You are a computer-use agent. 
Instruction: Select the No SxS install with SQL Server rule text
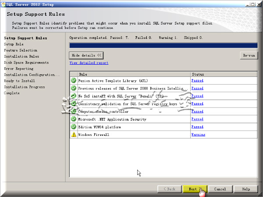(x=121, y=96)
